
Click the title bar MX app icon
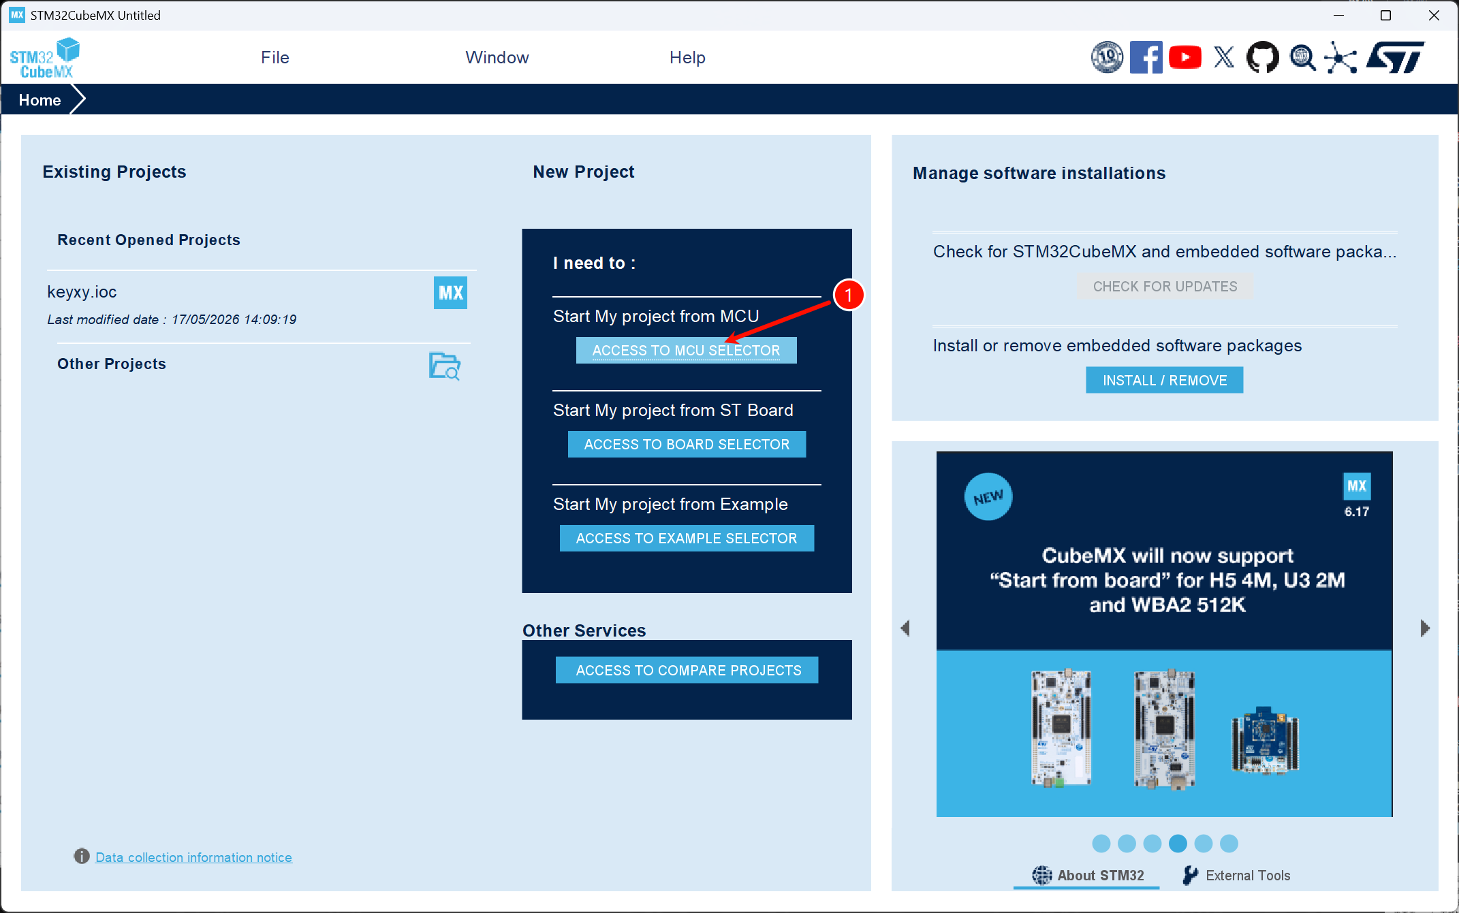[x=17, y=15]
